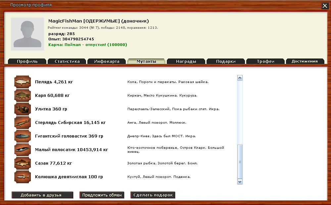Click the player avatar placeholder image

pyautogui.click(x=27, y=34)
